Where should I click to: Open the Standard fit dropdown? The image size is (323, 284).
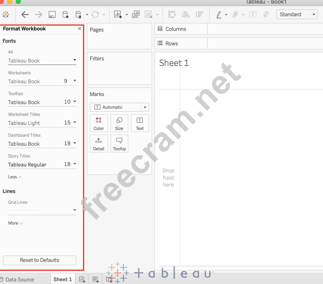pos(297,14)
